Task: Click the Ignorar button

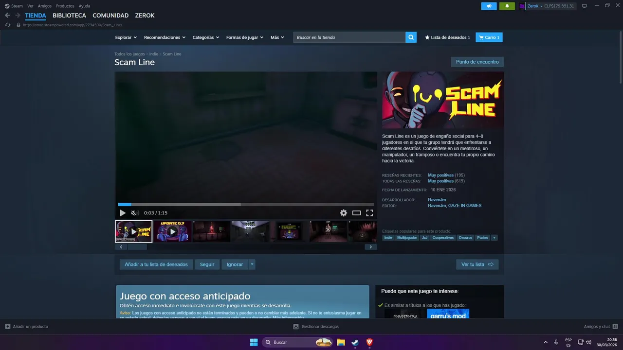Action: tap(235, 264)
